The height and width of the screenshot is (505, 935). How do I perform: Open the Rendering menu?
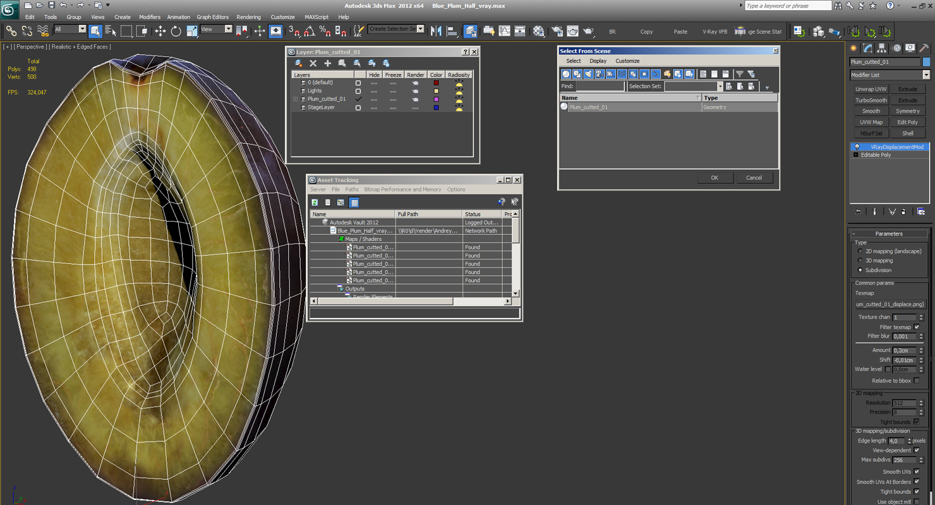click(248, 17)
